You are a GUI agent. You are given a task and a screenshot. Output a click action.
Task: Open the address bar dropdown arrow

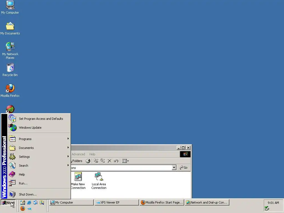[x=174, y=168]
